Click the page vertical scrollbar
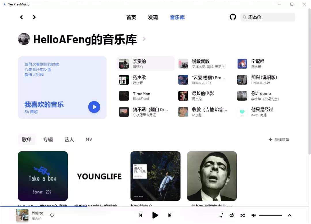The height and width of the screenshot is (224, 311). [x=309, y=82]
